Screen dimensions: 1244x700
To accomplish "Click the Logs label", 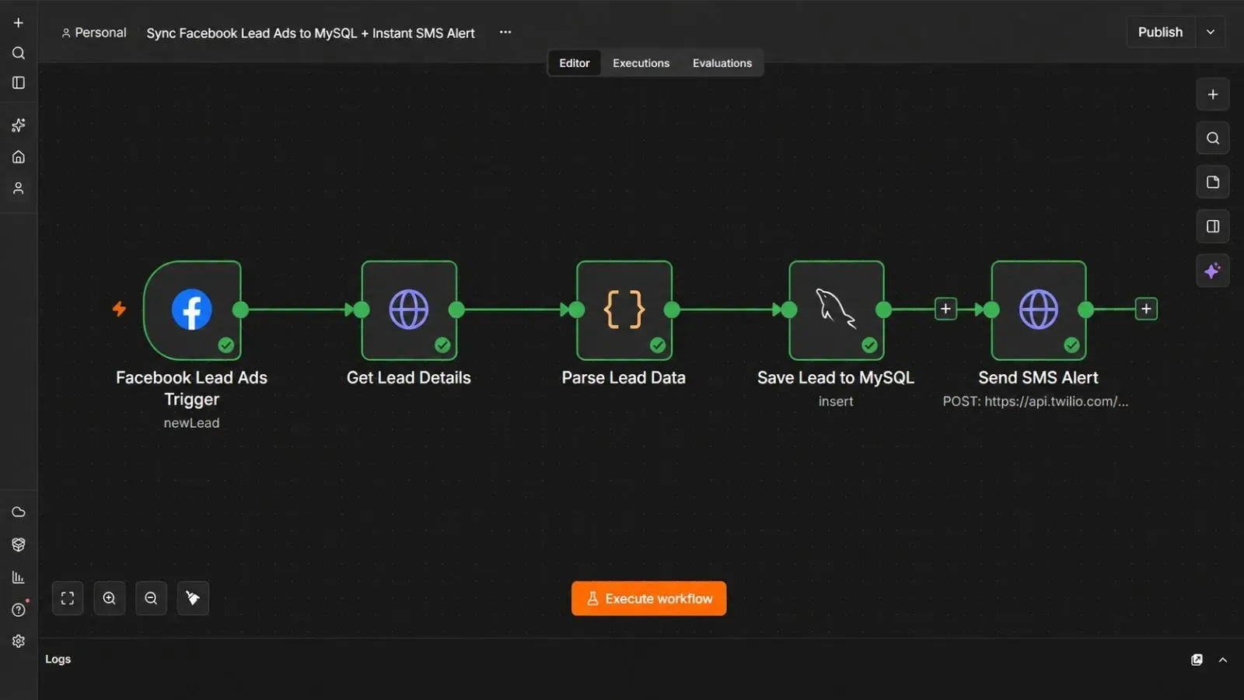I will point(58,659).
